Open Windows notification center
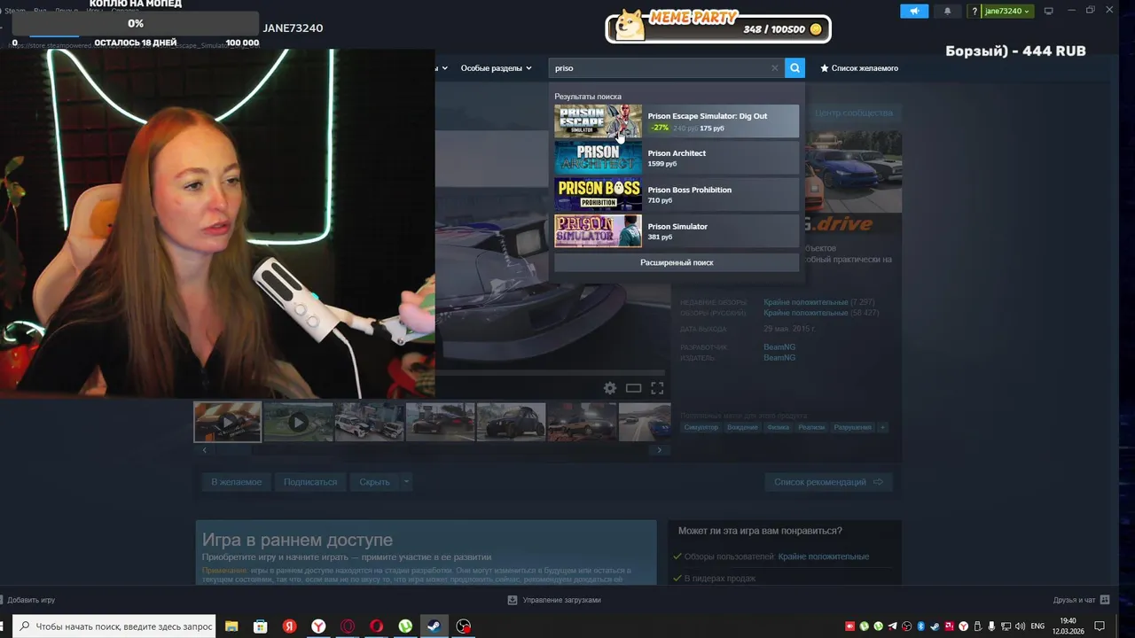The height and width of the screenshot is (638, 1135). pos(1100,626)
